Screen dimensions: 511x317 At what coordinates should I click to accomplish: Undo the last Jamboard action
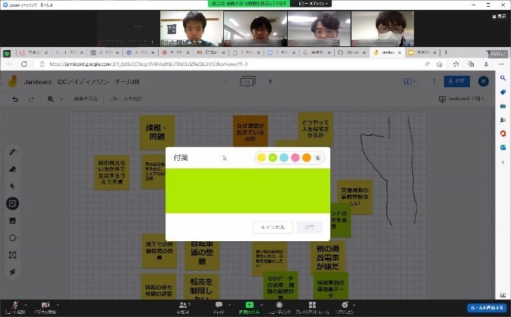tap(15, 99)
